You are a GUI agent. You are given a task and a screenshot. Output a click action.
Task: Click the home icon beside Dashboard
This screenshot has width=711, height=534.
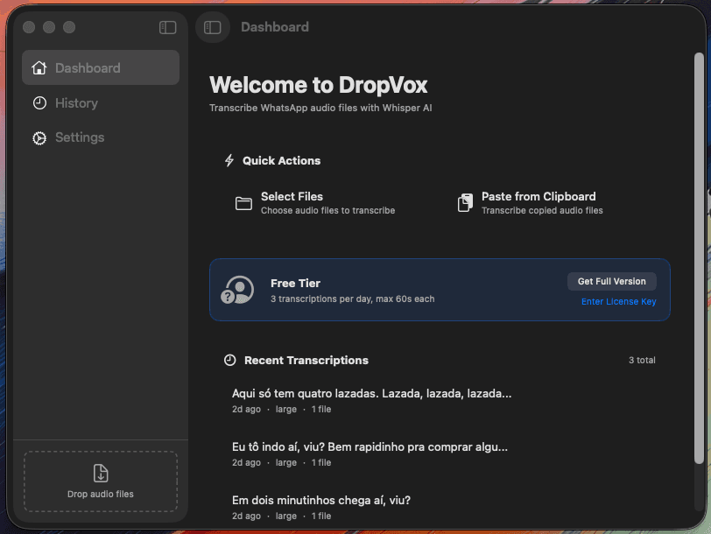click(40, 67)
